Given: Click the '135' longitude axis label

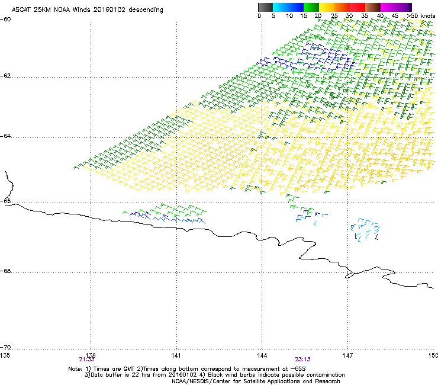Looking at the screenshot, I should tap(5, 355).
